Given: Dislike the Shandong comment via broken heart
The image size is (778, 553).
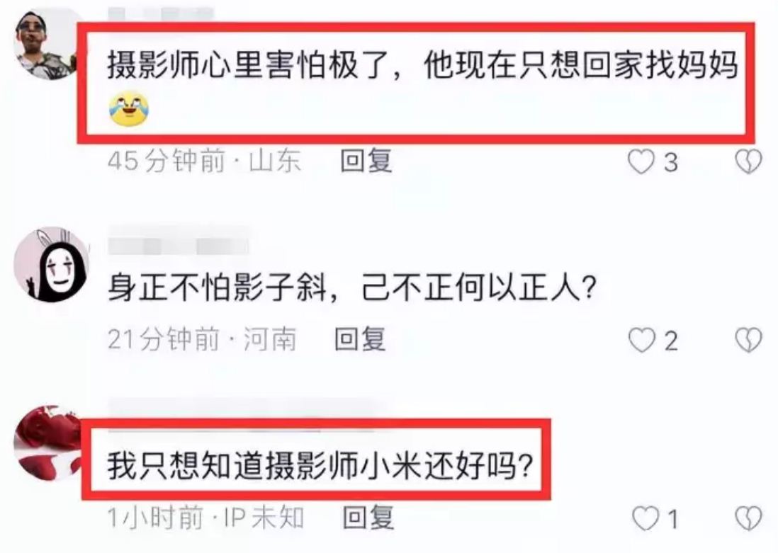Looking at the screenshot, I should [748, 161].
